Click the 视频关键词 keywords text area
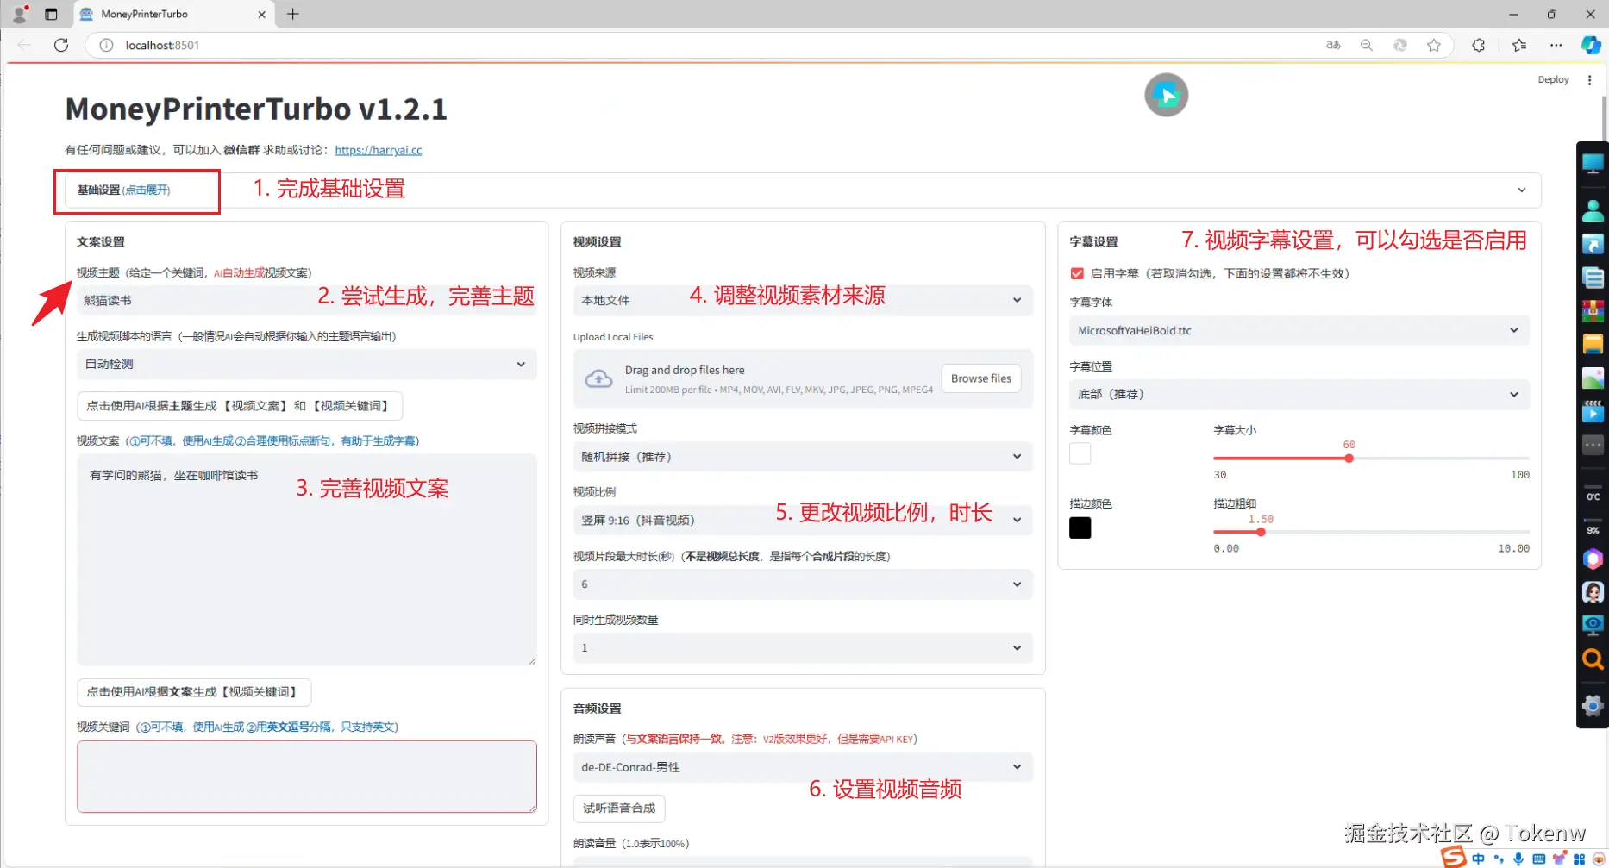 [306, 777]
